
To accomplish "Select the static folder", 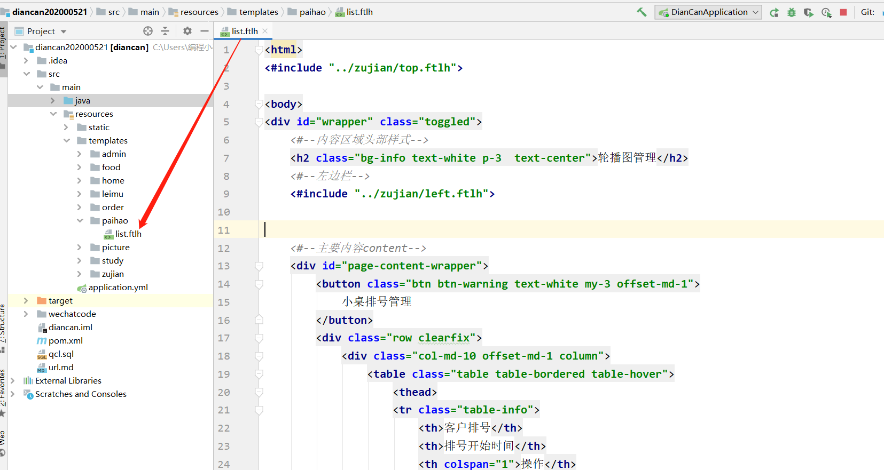I will tap(99, 127).
